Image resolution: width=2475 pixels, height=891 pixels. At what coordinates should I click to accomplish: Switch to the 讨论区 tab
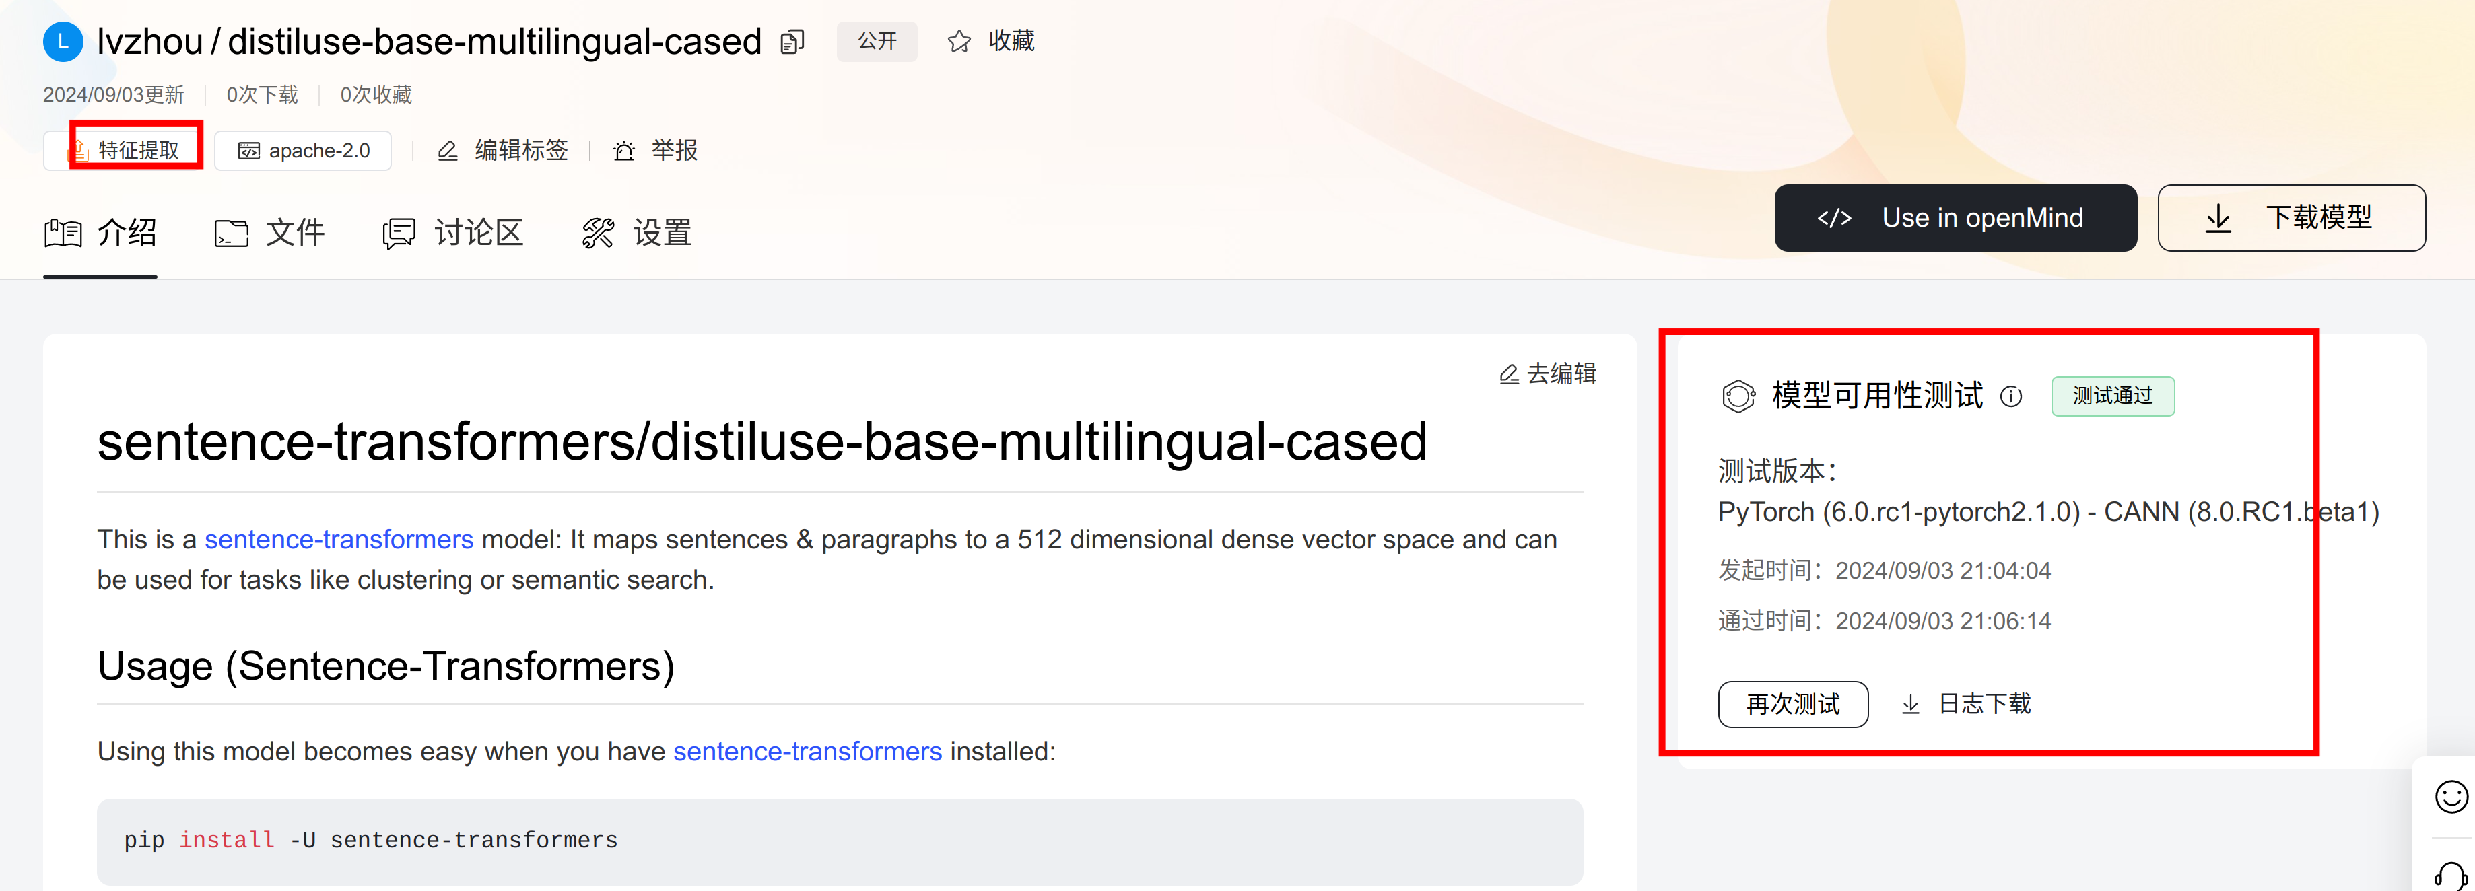(x=452, y=234)
